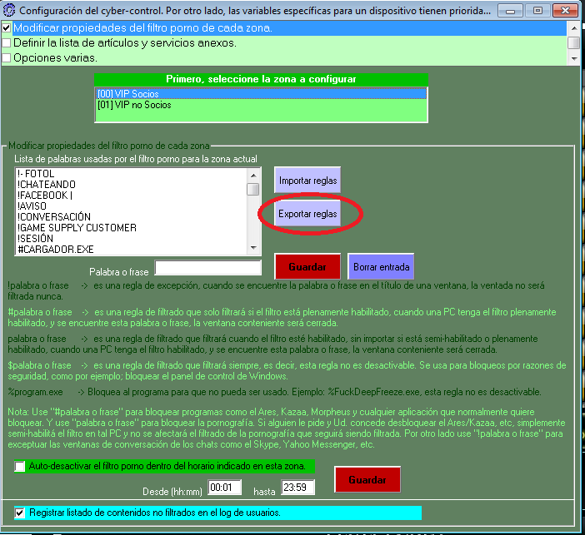This screenshot has height=535, width=585.
Task: Select '#CARGADOR.EXE' rule in word list
Action: (131, 250)
